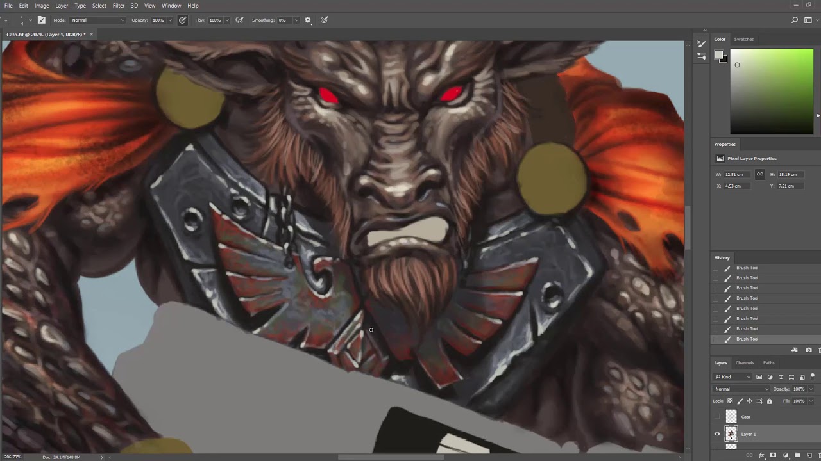
Task: Lock image pixels brush icon
Action: pos(740,401)
